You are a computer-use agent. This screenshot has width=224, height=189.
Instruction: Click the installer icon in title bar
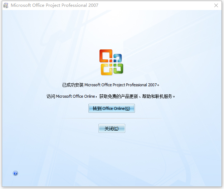point(6,5)
